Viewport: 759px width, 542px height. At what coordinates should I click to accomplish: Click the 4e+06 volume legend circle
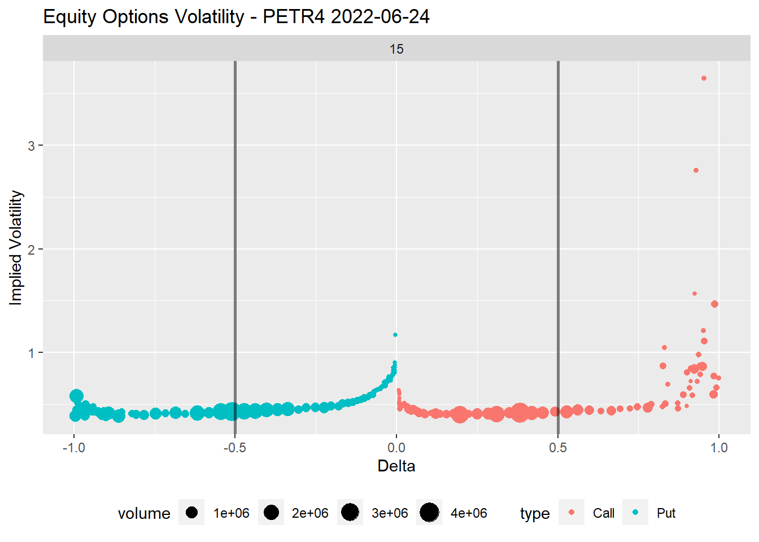click(x=430, y=513)
